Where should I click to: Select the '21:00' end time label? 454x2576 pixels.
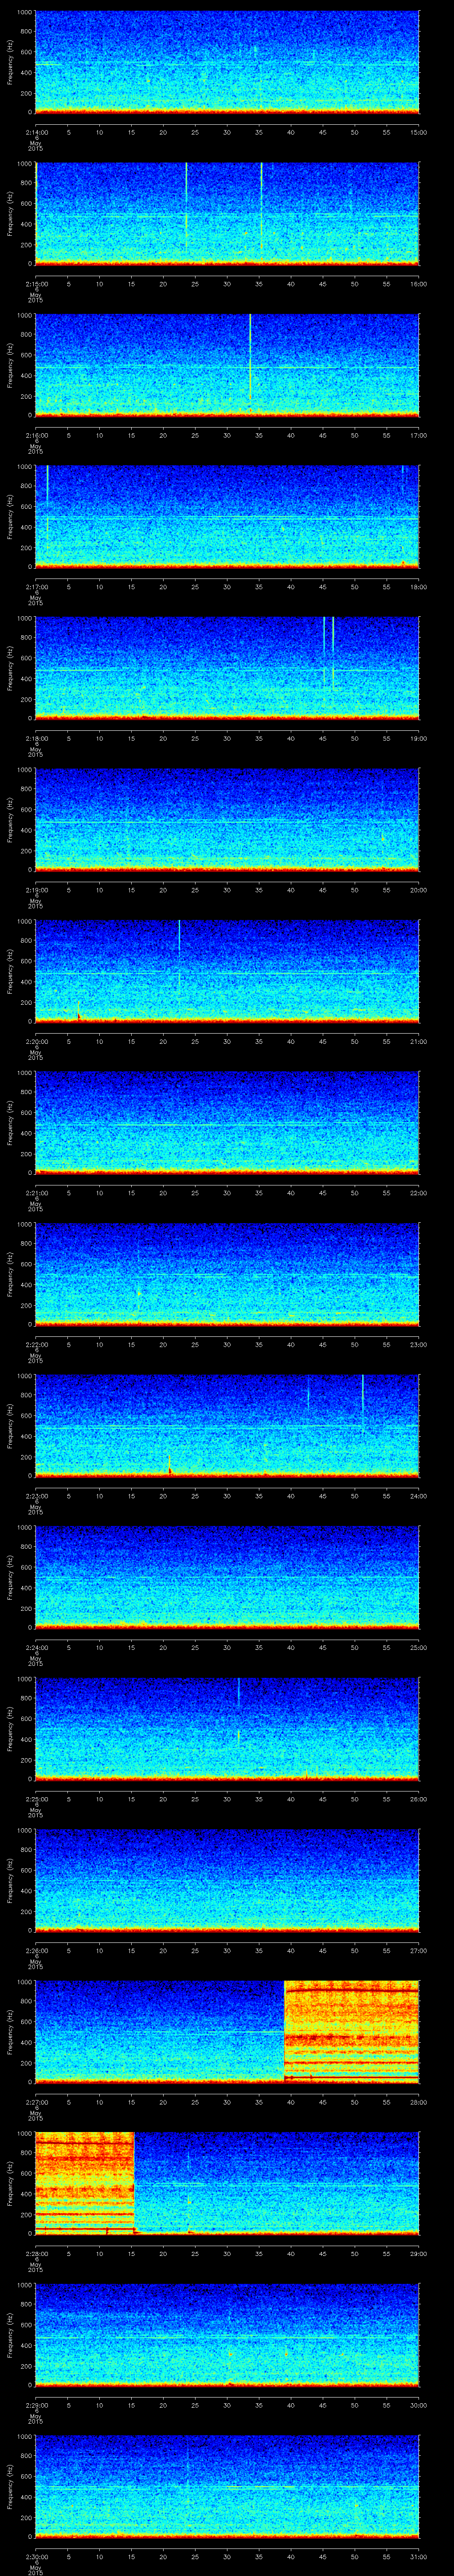point(419,1041)
